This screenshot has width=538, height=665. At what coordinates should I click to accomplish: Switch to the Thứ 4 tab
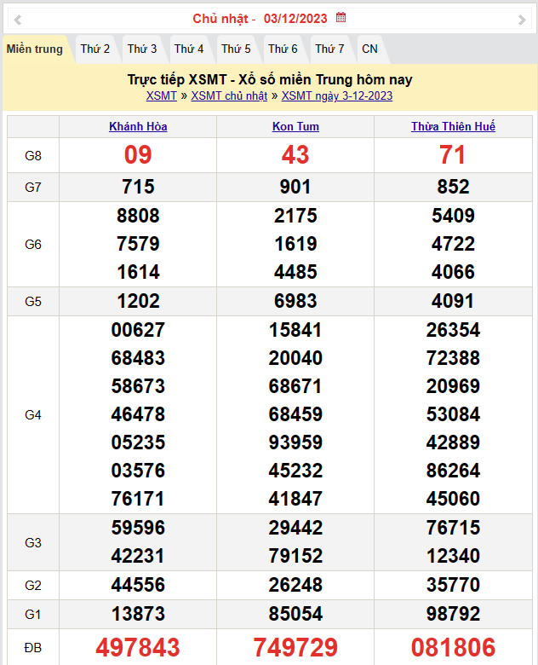(189, 49)
